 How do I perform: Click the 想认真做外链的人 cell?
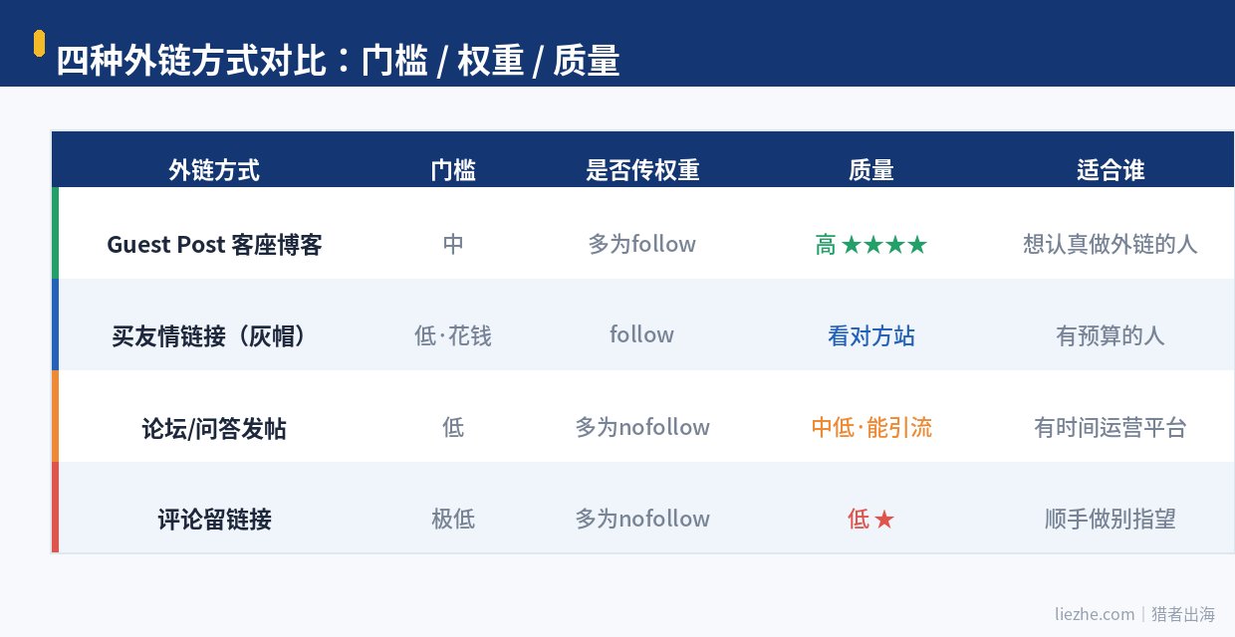coord(1111,245)
